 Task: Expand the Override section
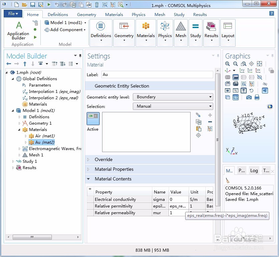[88, 159]
